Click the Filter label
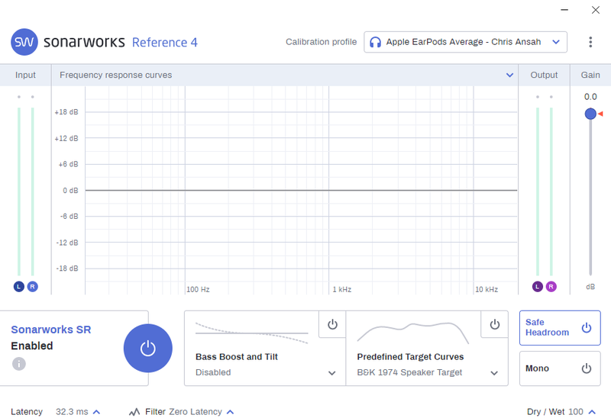Image resolution: width=611 pixels, height=418 pixels. (x=156, y=412)
